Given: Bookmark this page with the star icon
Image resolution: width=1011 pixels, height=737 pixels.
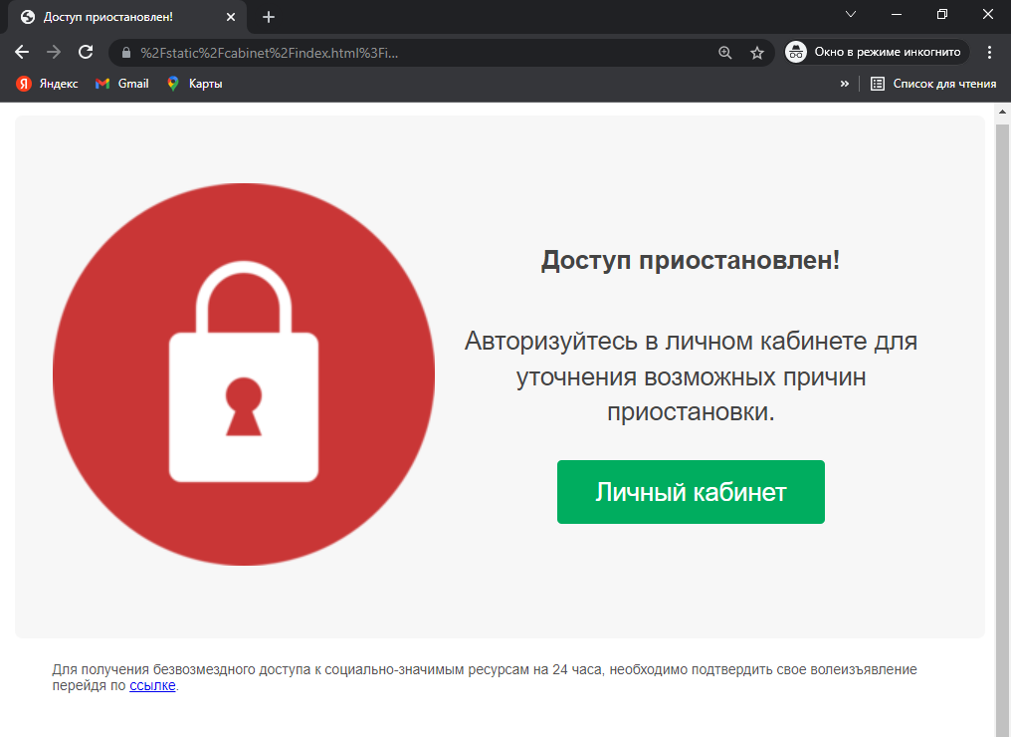Looking at the screenshot, I should [756, 53].
